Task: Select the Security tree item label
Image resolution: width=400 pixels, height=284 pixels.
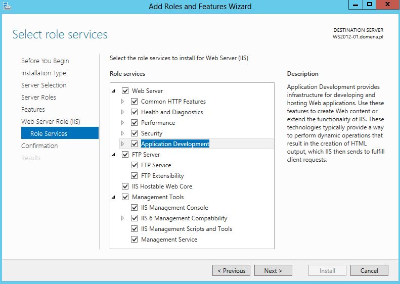Action: pyautogui.click(x=152, y=133)
